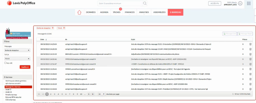Expand the 'Accès CA' tree node

(x=4, y=92)
